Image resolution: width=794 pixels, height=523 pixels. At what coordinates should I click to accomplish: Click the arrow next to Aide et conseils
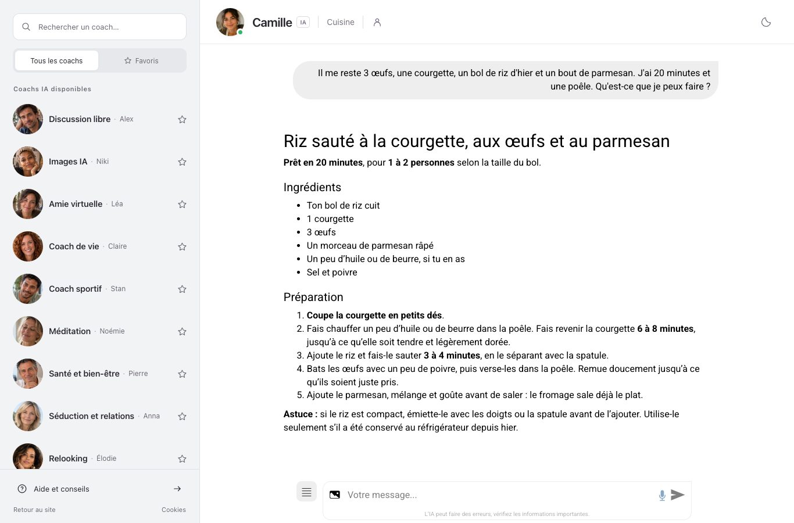[177, 489]
